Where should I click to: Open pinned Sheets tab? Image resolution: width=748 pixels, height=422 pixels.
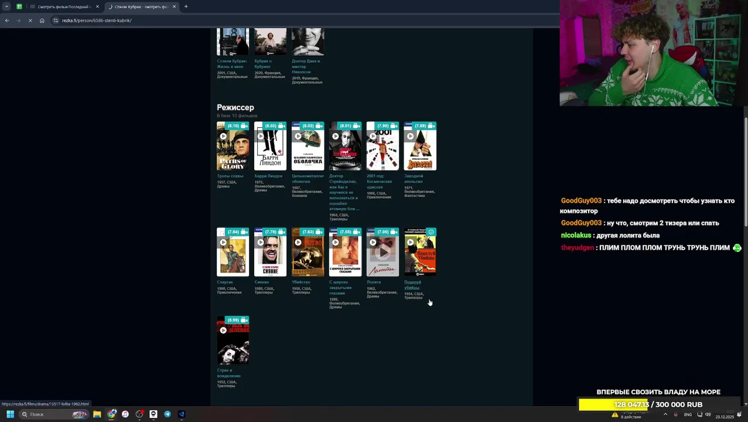click(19, 6)
